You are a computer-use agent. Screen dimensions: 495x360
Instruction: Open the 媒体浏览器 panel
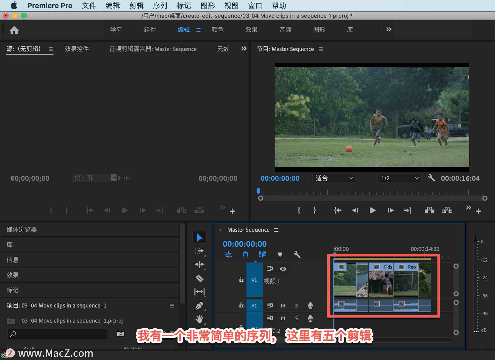pos(22,229)
